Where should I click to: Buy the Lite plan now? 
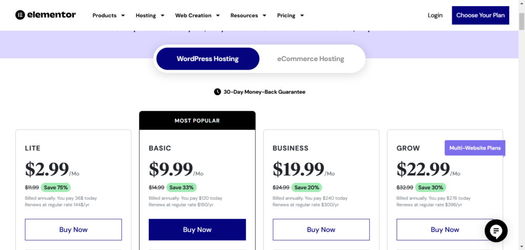[x=73, y=230]
